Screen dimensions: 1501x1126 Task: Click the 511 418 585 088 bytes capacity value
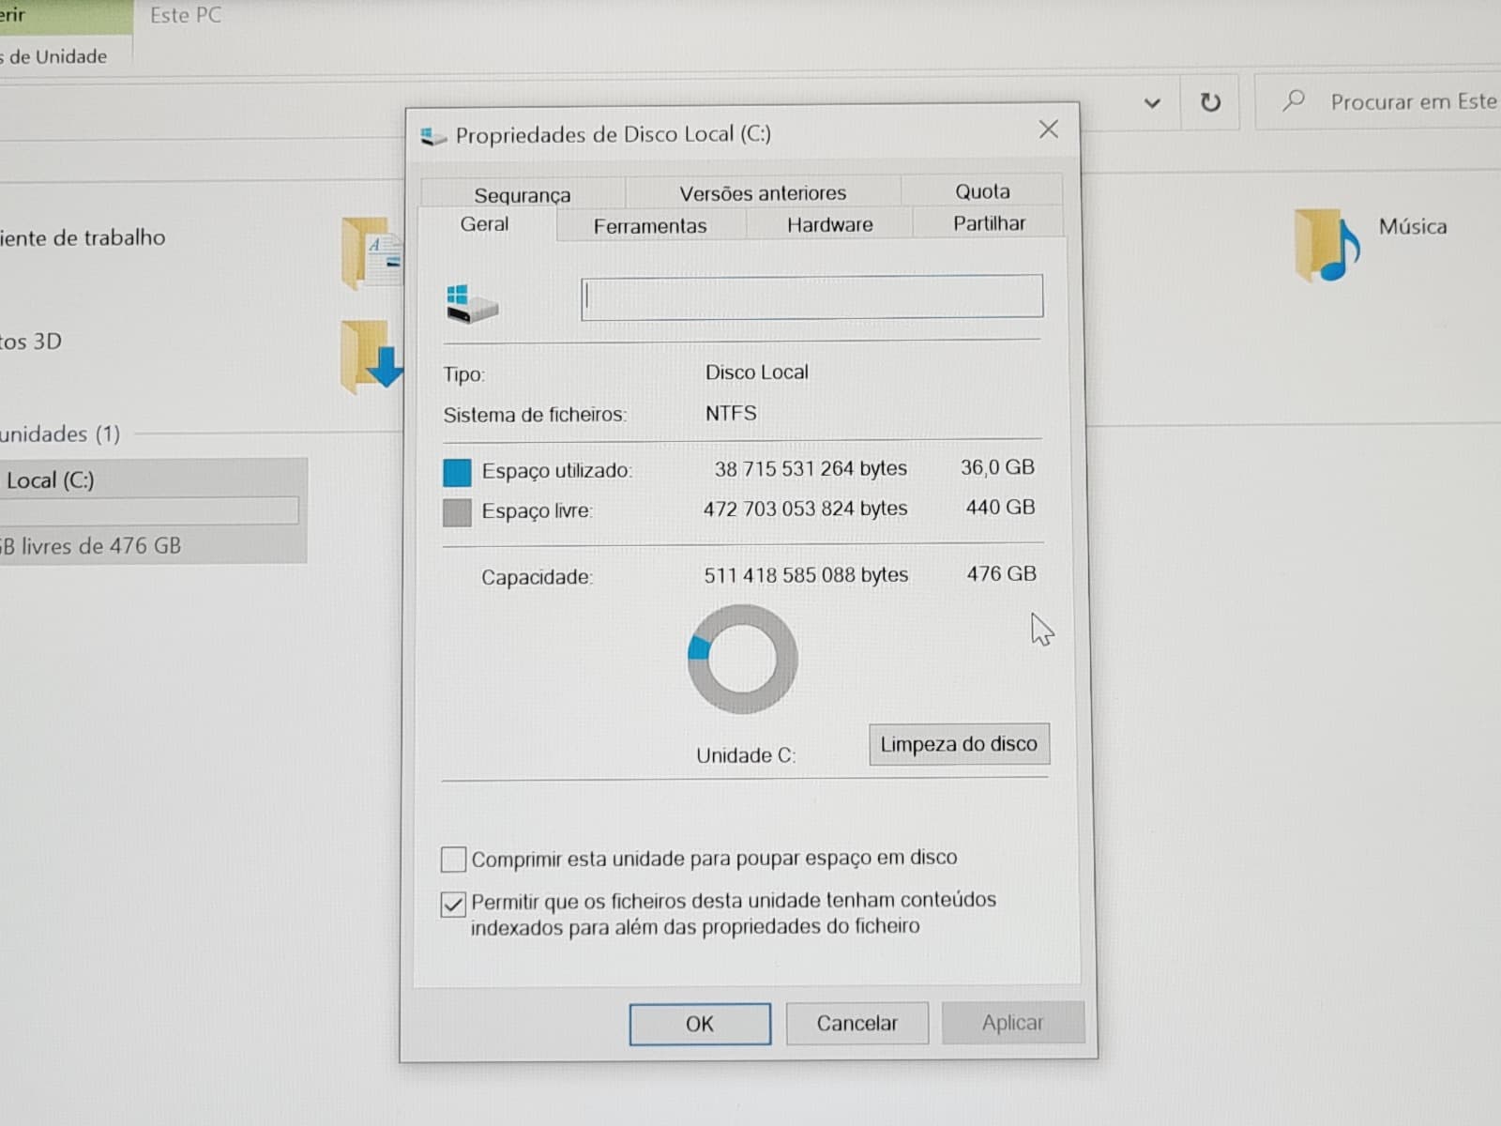pos(806,575)
